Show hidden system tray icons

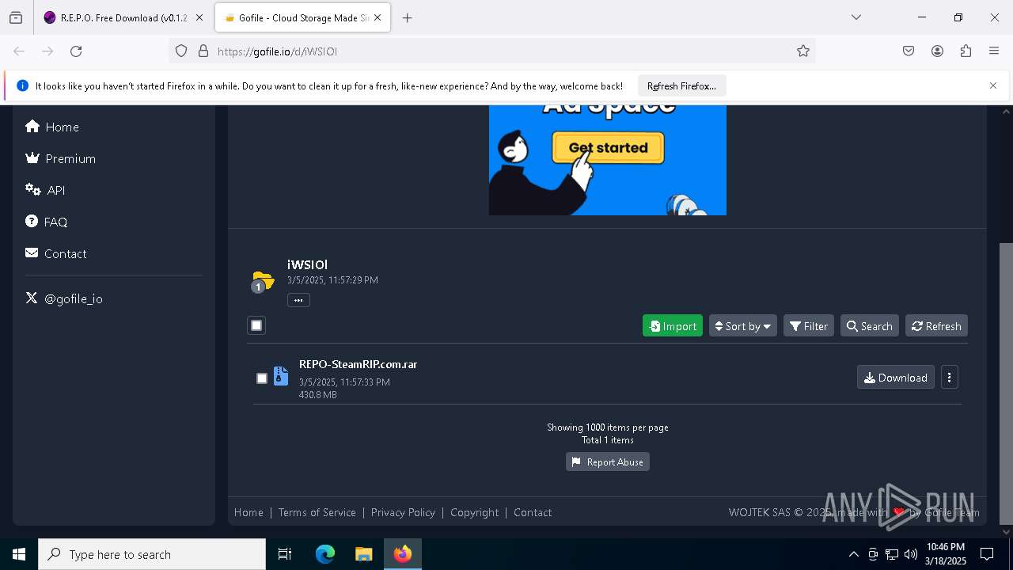853,554
